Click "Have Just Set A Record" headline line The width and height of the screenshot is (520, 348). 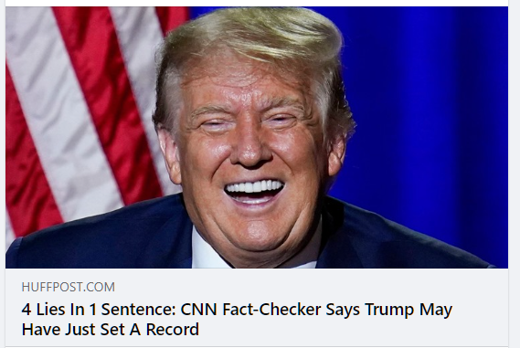pos(110,330)
